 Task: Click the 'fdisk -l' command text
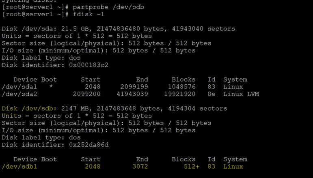[89, 14]
